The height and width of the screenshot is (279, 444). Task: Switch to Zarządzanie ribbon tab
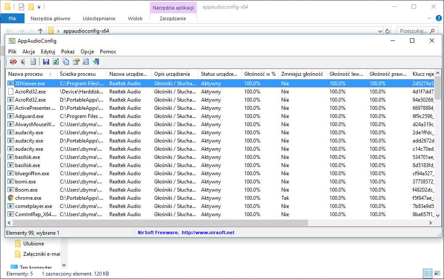173,19
